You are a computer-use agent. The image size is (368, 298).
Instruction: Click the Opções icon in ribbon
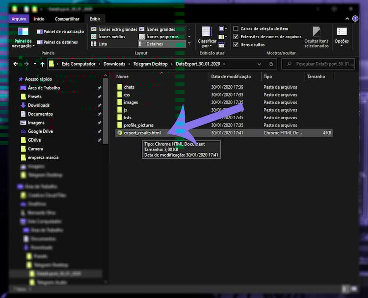(x=342, y=32)
